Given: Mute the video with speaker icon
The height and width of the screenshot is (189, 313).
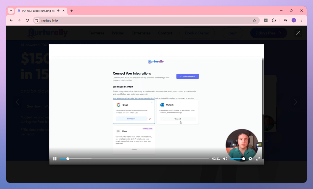Looking at the screenshot, I should [225, 159].
